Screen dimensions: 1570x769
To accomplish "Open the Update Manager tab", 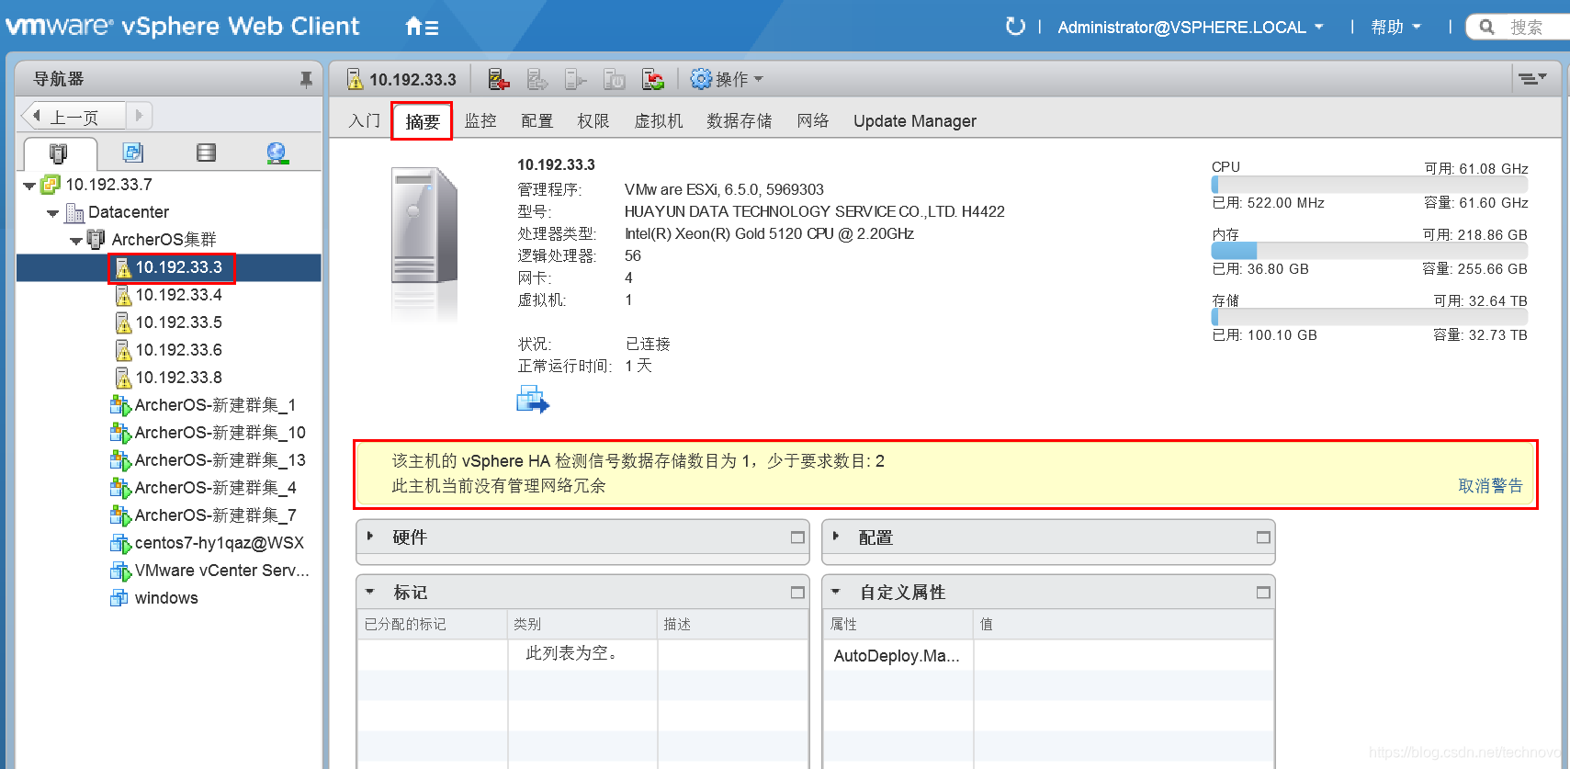I will (915, 121).
